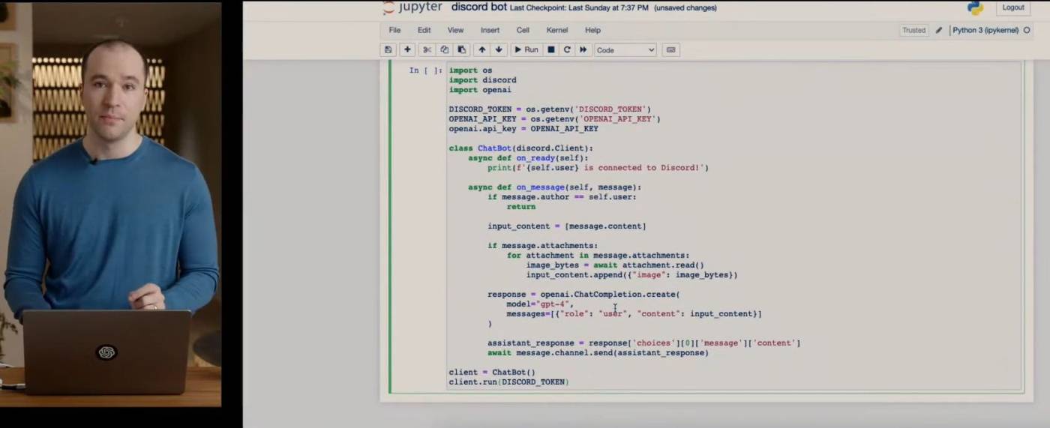The width and height of the screenshot is (1050, 428).
Task: Insert a cell below with plus icon
Action: [407, 50]
